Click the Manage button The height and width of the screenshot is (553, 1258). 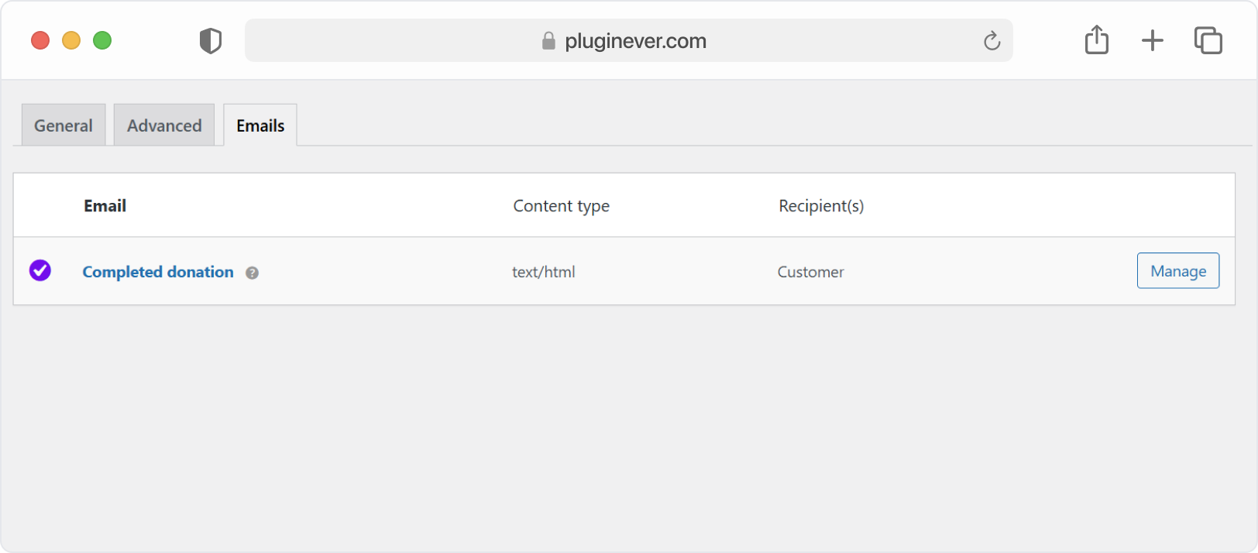(x=1178, y=270)
